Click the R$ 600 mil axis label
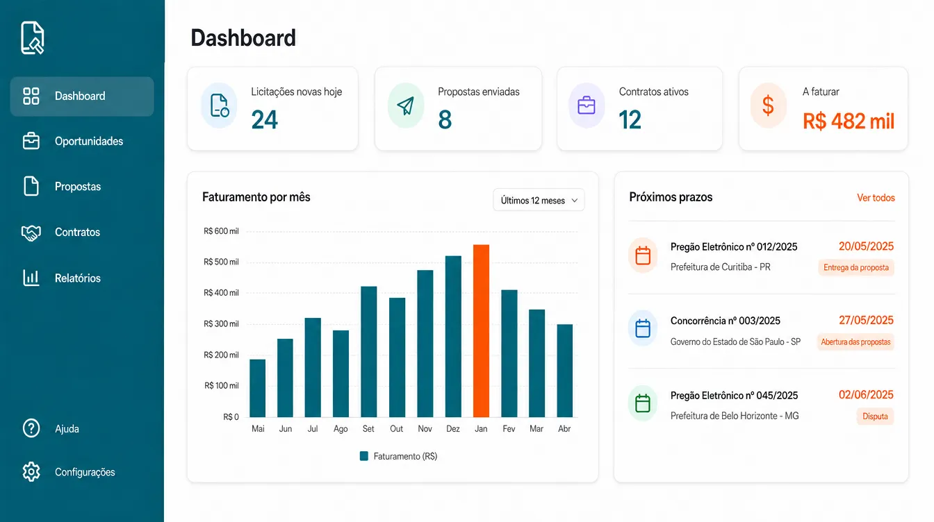 221,231
